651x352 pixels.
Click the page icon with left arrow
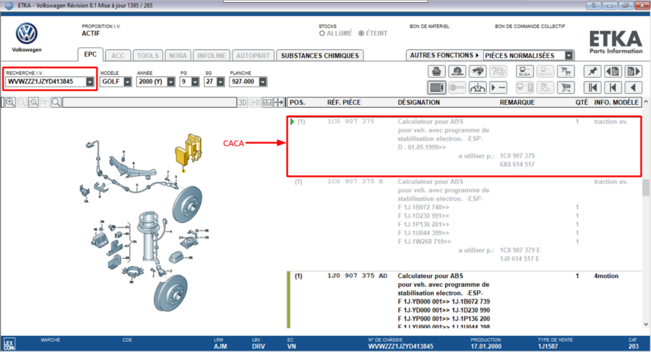[x=613, y=71]
